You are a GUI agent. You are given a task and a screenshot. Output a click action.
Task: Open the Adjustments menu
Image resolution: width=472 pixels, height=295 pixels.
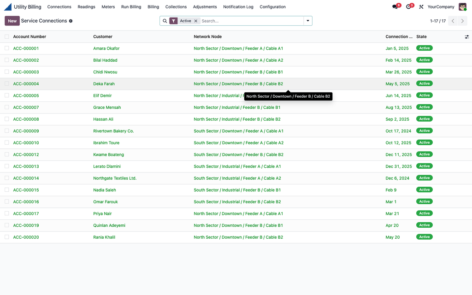point(205,6)
